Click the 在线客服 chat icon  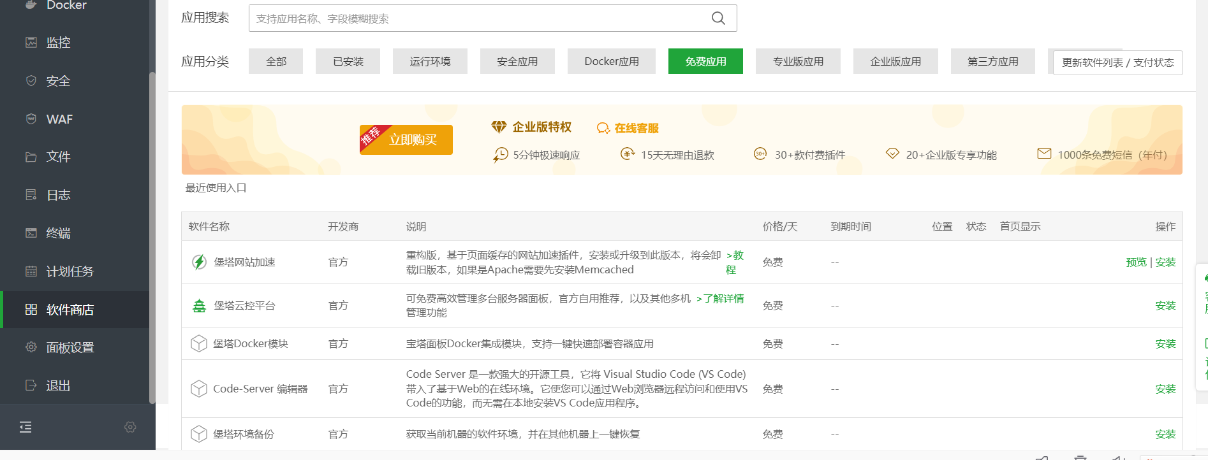coord(603,128)
